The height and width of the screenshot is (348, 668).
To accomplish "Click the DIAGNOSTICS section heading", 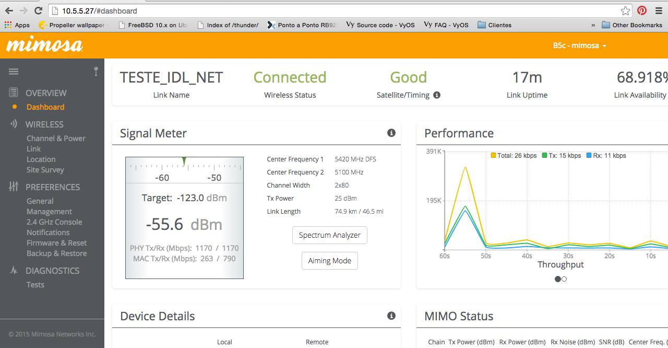I will click(x=52, y=270).
